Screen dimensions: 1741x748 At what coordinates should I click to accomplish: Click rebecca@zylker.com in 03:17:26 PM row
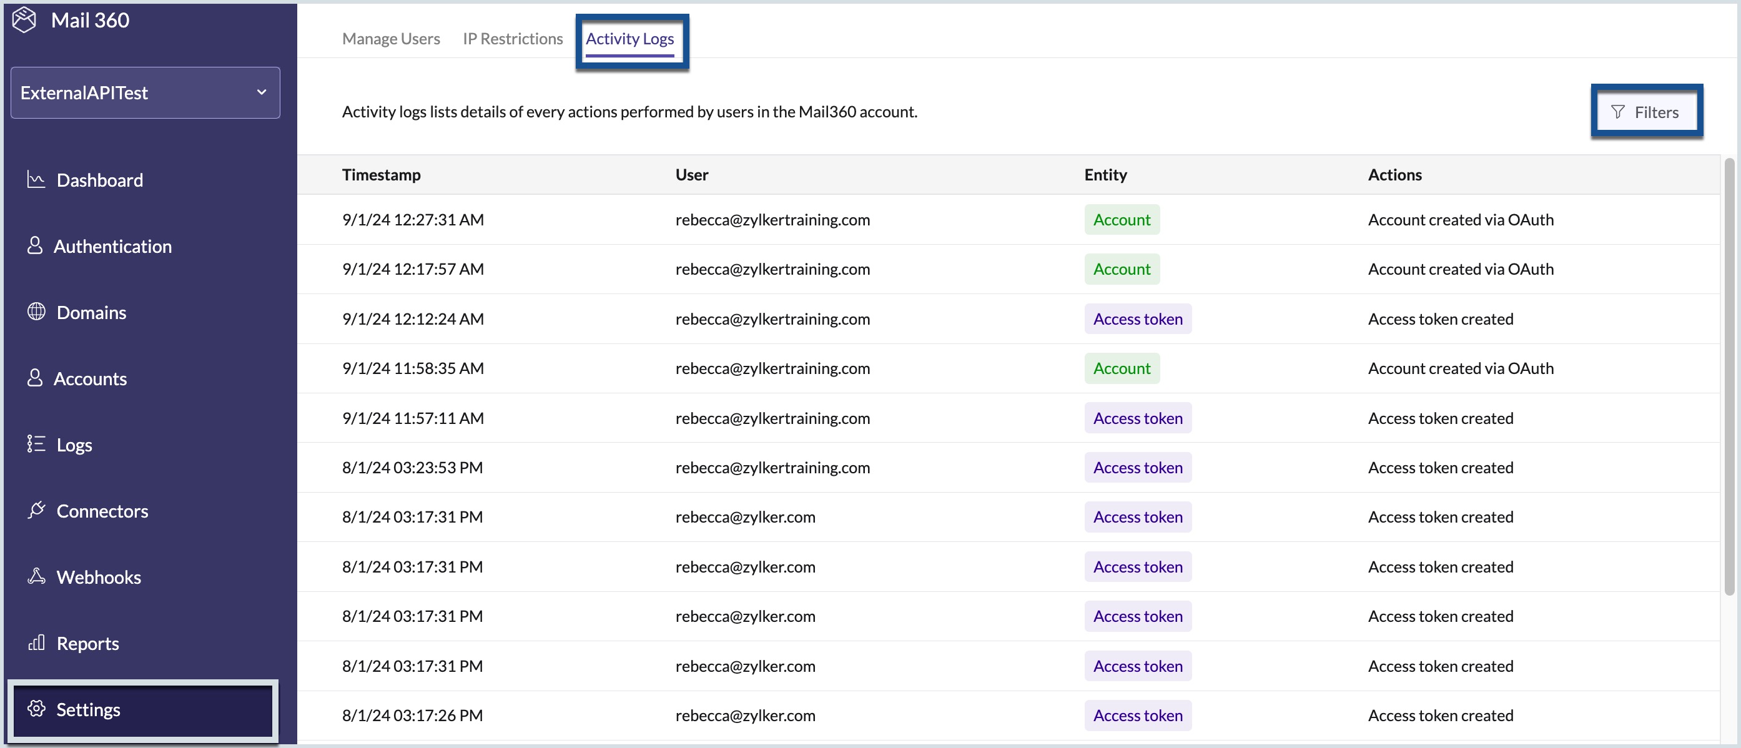point(745,716)
